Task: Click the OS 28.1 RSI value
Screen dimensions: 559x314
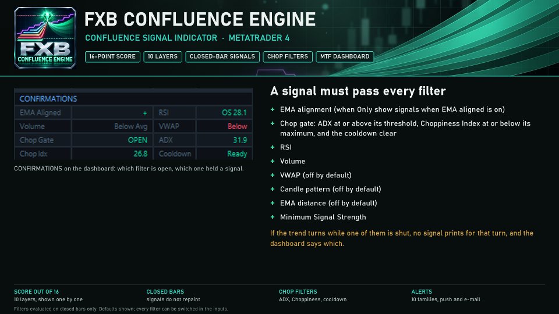Action: pyautogui.click(x=234, y=113)
